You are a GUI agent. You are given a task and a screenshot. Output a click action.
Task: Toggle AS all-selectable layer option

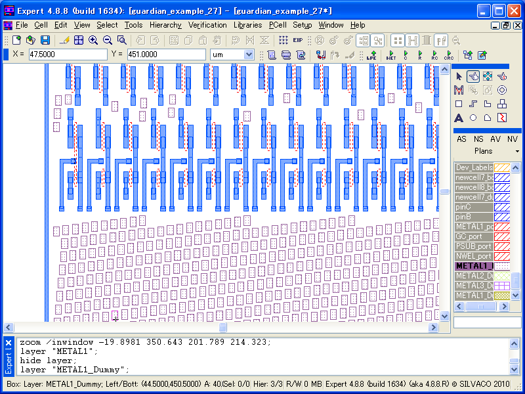pyautogui.click(x=461, y=139)
